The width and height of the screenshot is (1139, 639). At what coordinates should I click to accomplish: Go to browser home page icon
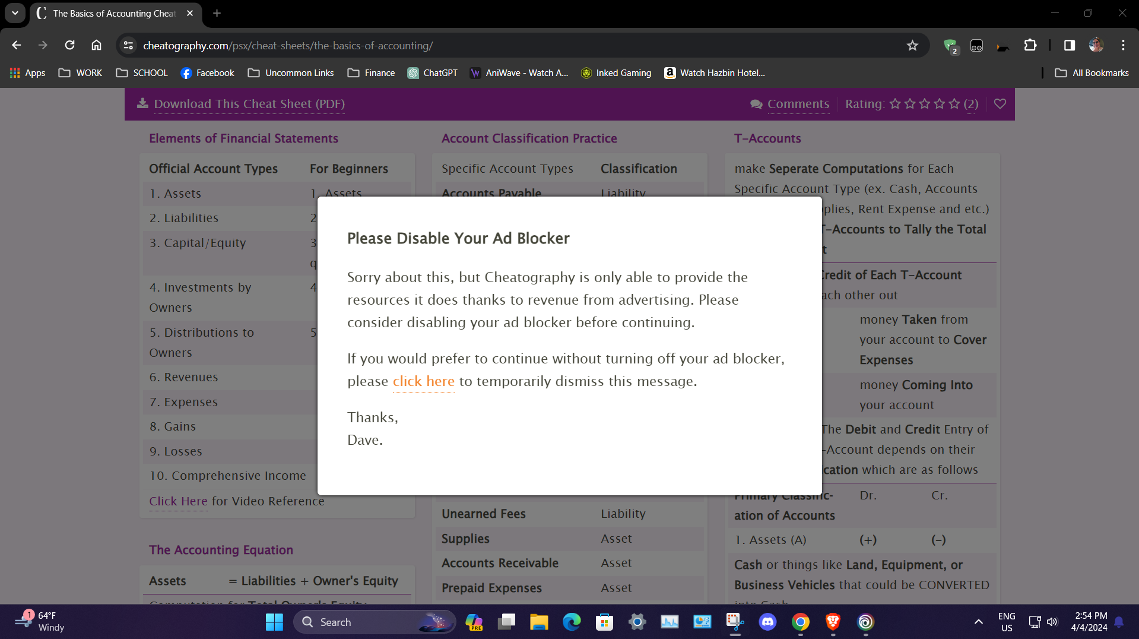pyautogui.click(x=96, y=46)
